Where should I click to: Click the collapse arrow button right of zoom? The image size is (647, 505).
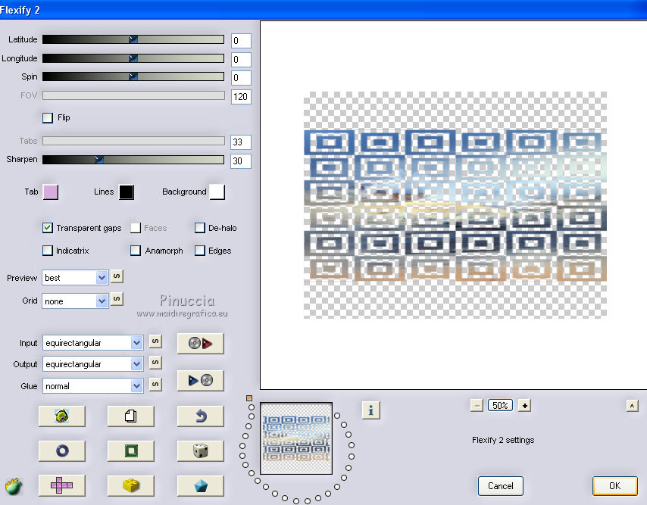point(632,406)
